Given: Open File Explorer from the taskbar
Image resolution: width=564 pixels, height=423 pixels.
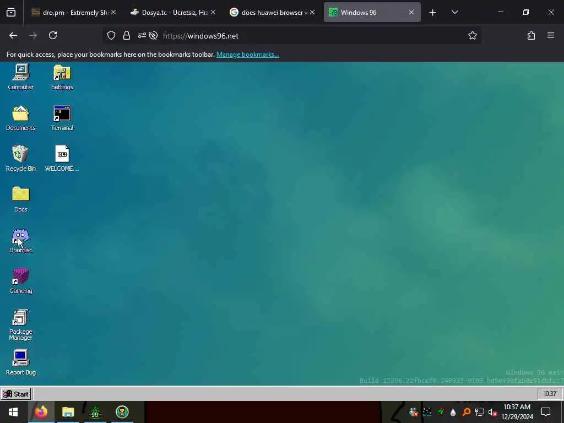Looking at the screenshot, I should tap(68, 412).
